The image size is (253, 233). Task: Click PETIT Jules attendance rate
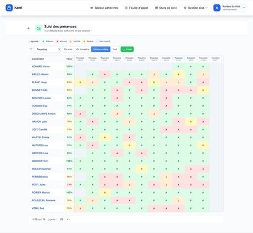click(x=69, y=185)
